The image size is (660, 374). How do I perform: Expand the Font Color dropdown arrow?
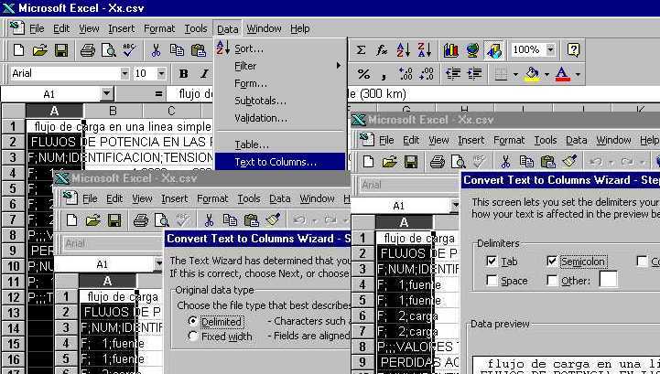[x=578, y=74]
